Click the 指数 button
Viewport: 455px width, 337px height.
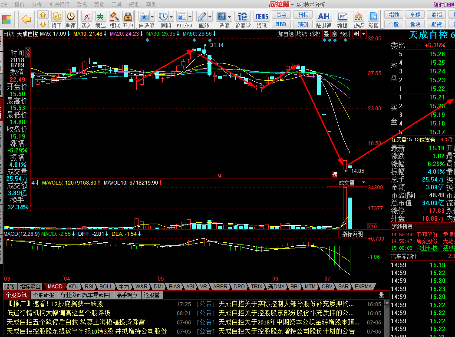pos(394,15)
